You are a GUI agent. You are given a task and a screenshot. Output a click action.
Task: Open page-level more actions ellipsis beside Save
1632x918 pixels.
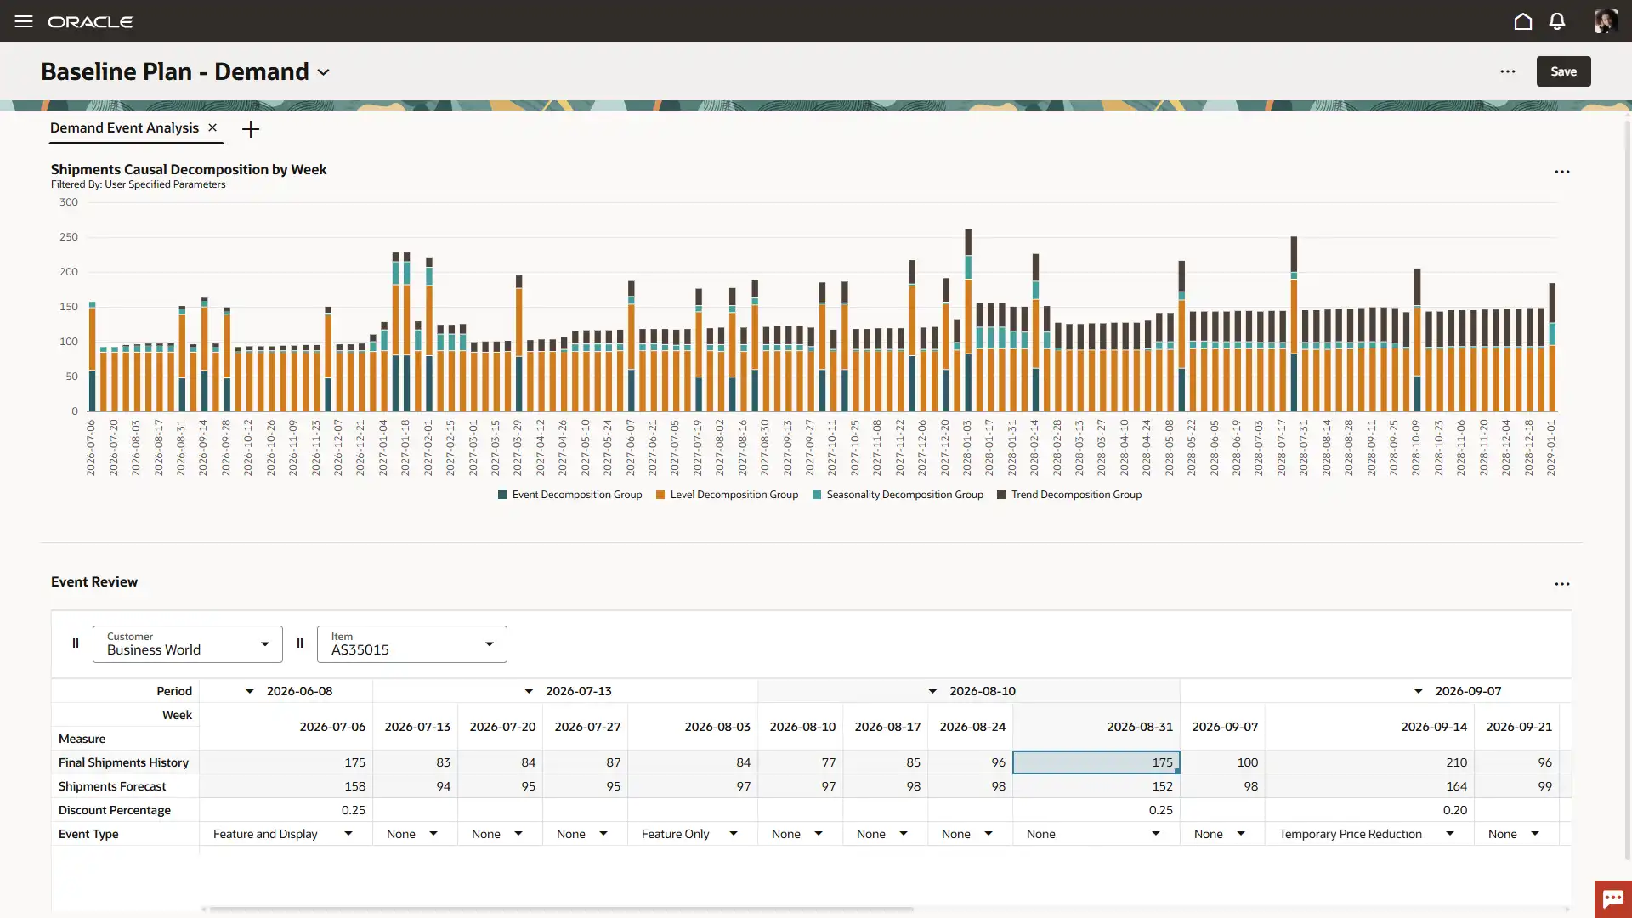pos(1508,71)
